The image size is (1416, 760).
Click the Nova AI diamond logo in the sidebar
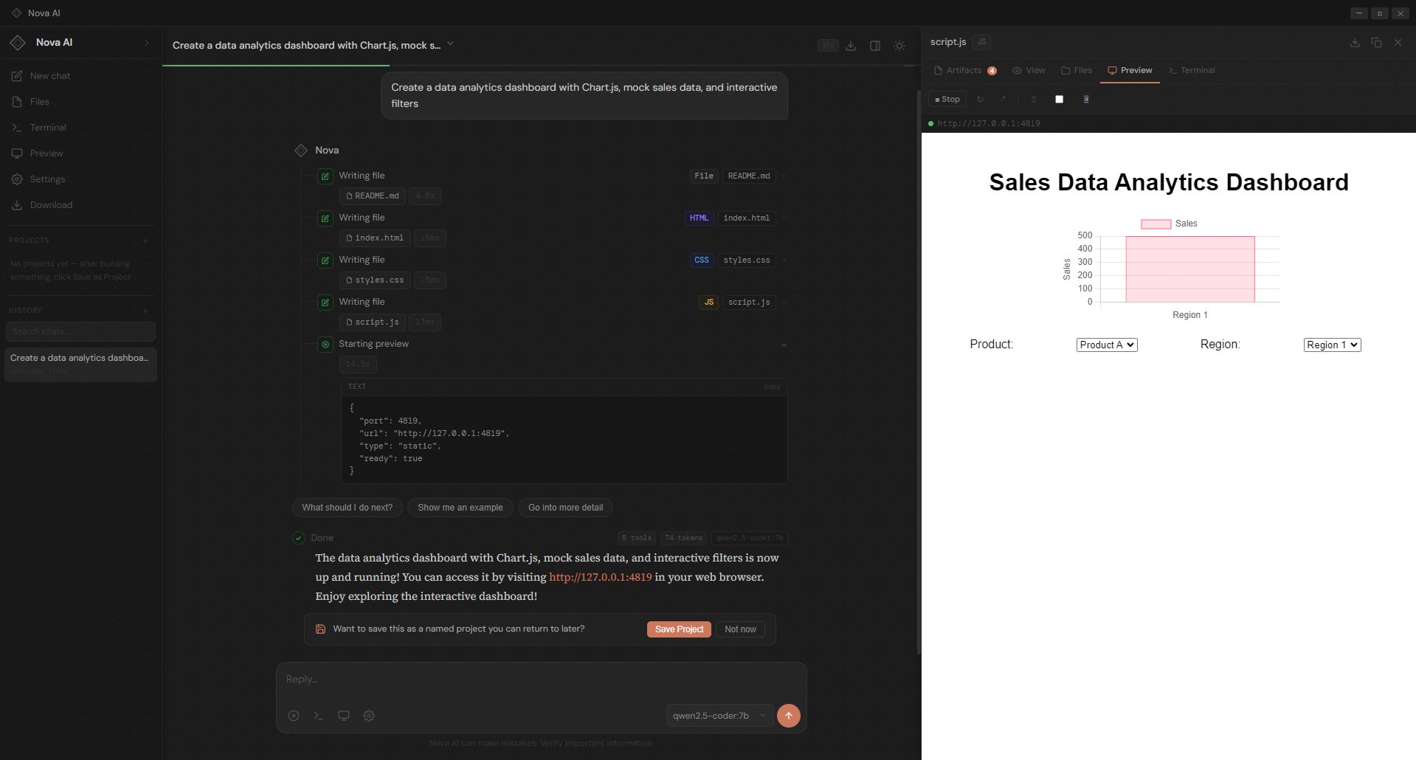(18, 43)
